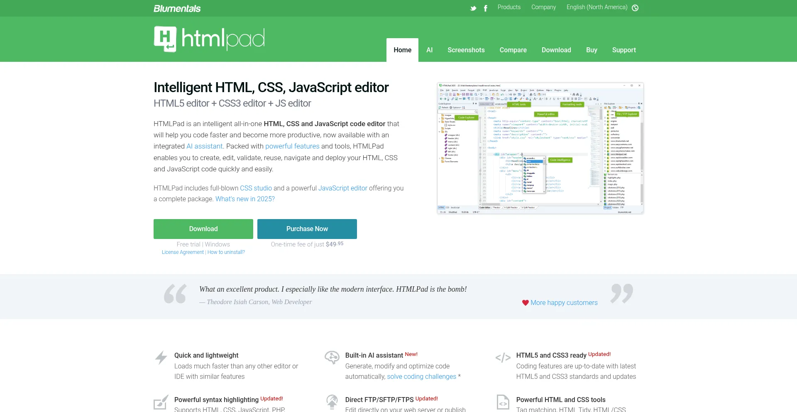Click the HTMLPad logo
This screenshot has width=797, height=412.
pyautogui.click(x=209, y=39)
